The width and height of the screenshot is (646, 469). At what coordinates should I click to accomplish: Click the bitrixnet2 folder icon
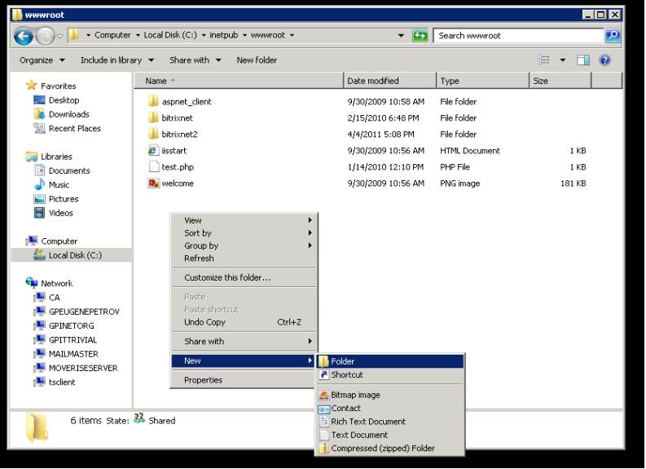[153, 134]
